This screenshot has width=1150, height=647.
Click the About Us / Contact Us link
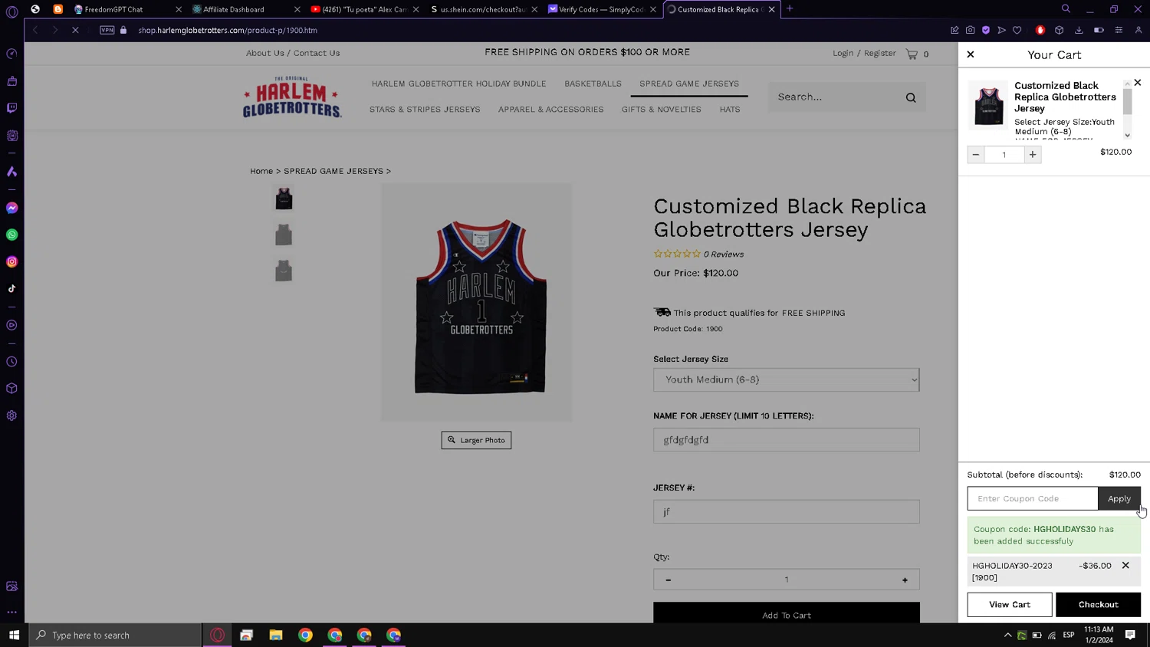(293, 53)
